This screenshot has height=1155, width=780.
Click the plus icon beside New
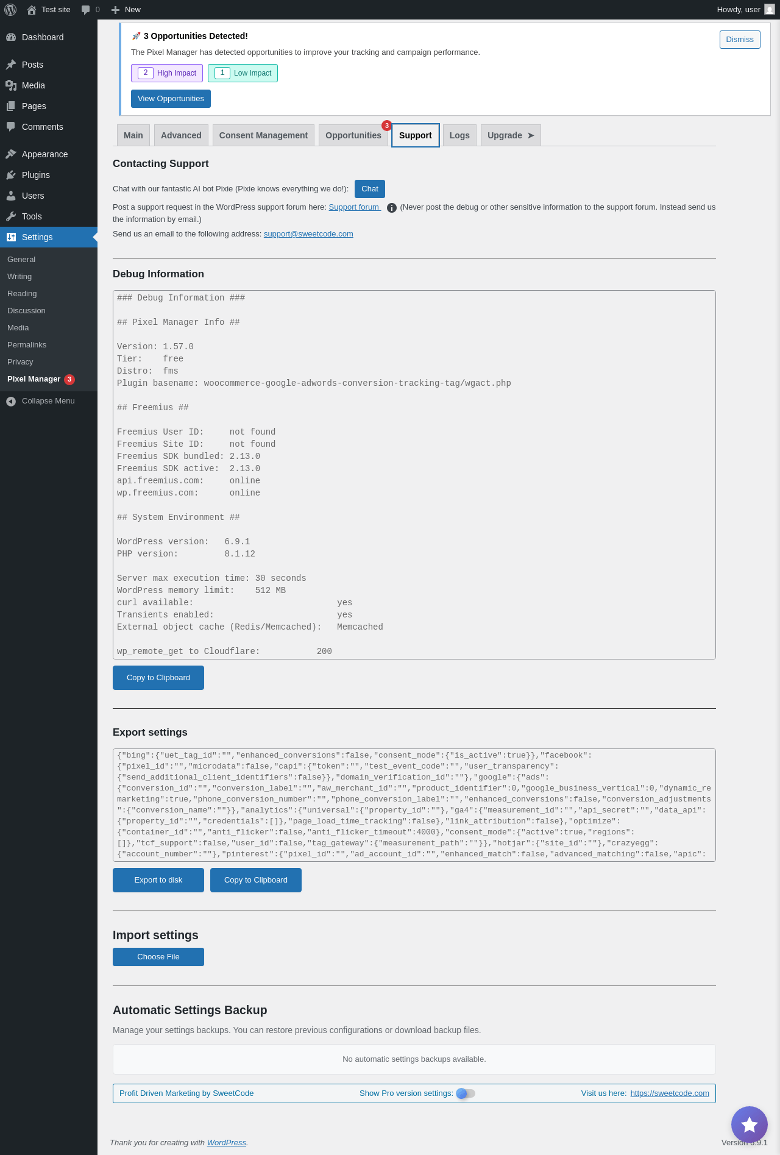(x=115, y=10)
